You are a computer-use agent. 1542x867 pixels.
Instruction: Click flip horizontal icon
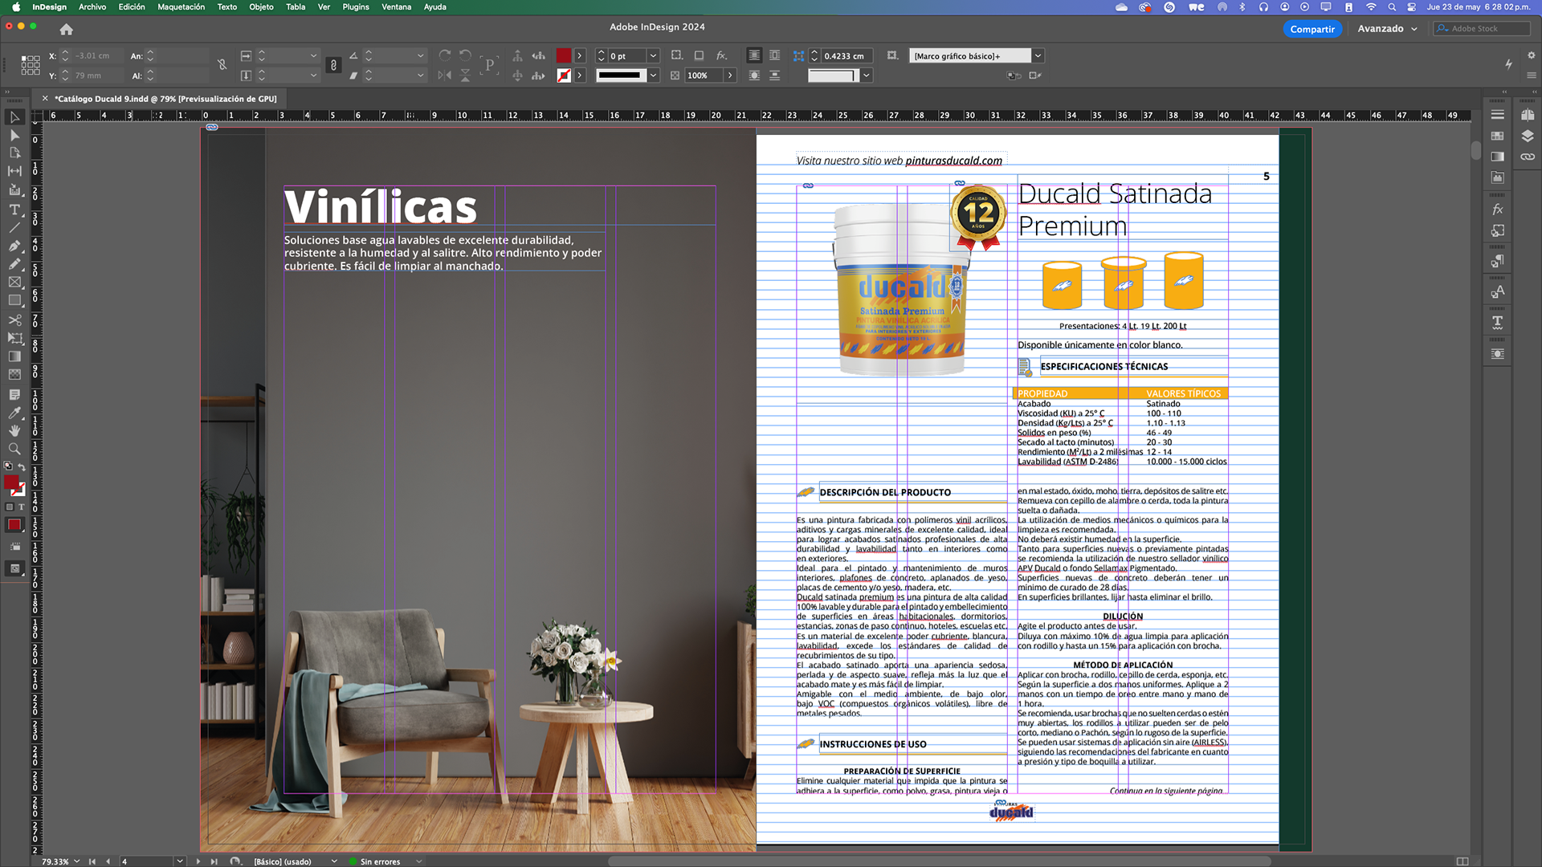[445, 75]
